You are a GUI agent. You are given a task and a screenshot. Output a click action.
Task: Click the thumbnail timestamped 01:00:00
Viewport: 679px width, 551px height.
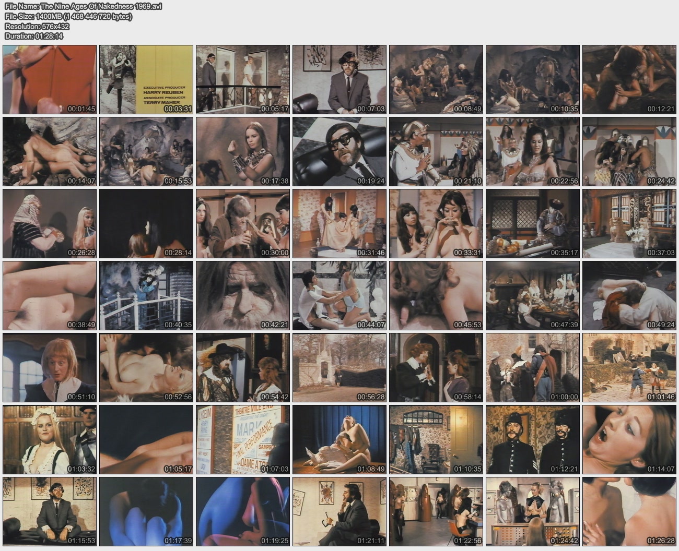pyautogui.click(x=533, y=367)
